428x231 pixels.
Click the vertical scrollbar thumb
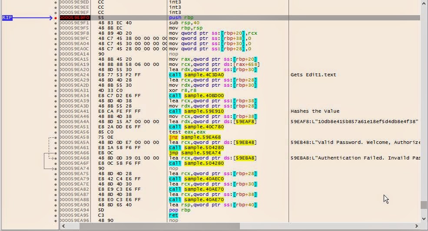424,205
